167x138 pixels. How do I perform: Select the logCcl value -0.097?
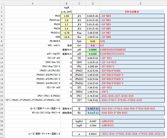click(x=93, y=121)
